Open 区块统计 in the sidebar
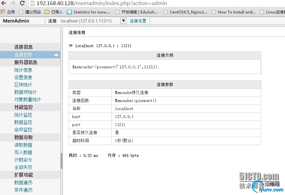285x195 pixels. click(23, 85)
